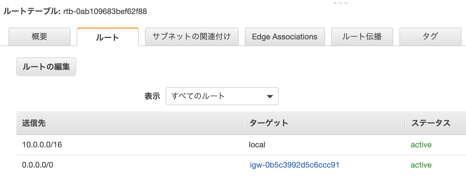Click the 表示 label next to the filter
Image resolution: width=466 pixels, height=176 pixels.
152,96
